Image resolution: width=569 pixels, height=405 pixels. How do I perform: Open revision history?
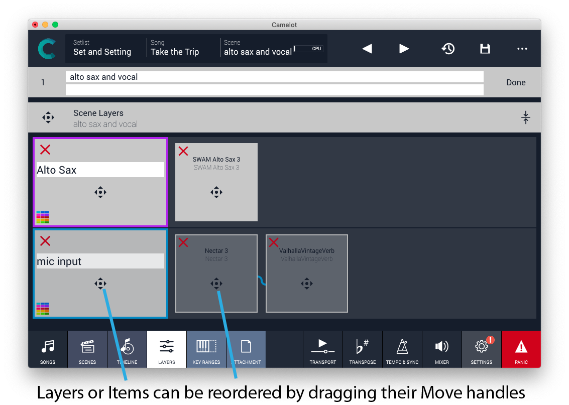pos(447,48)
